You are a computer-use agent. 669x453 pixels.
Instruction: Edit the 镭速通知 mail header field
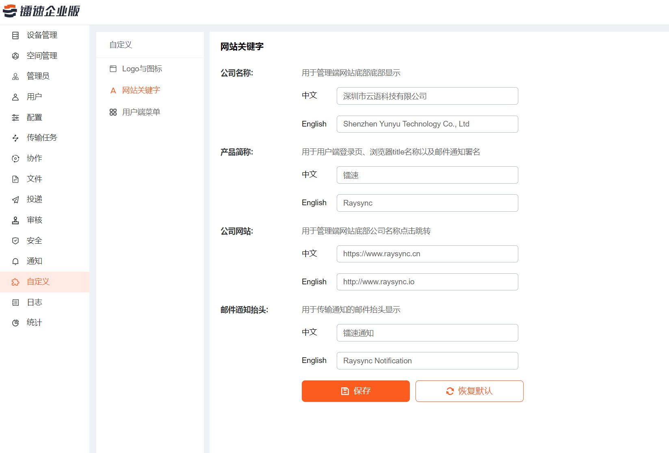point(427,333)
